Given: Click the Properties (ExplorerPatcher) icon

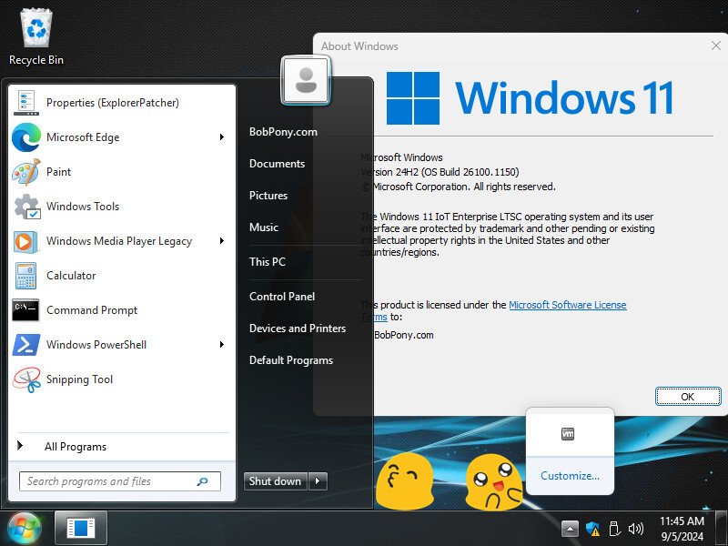Looking at the screenshot, I should point(26,103).
